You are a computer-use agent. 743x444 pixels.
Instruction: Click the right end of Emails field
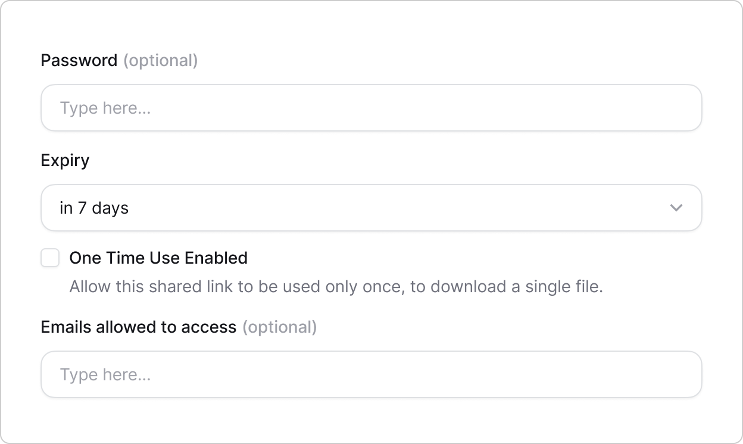(x=679, y=374)
